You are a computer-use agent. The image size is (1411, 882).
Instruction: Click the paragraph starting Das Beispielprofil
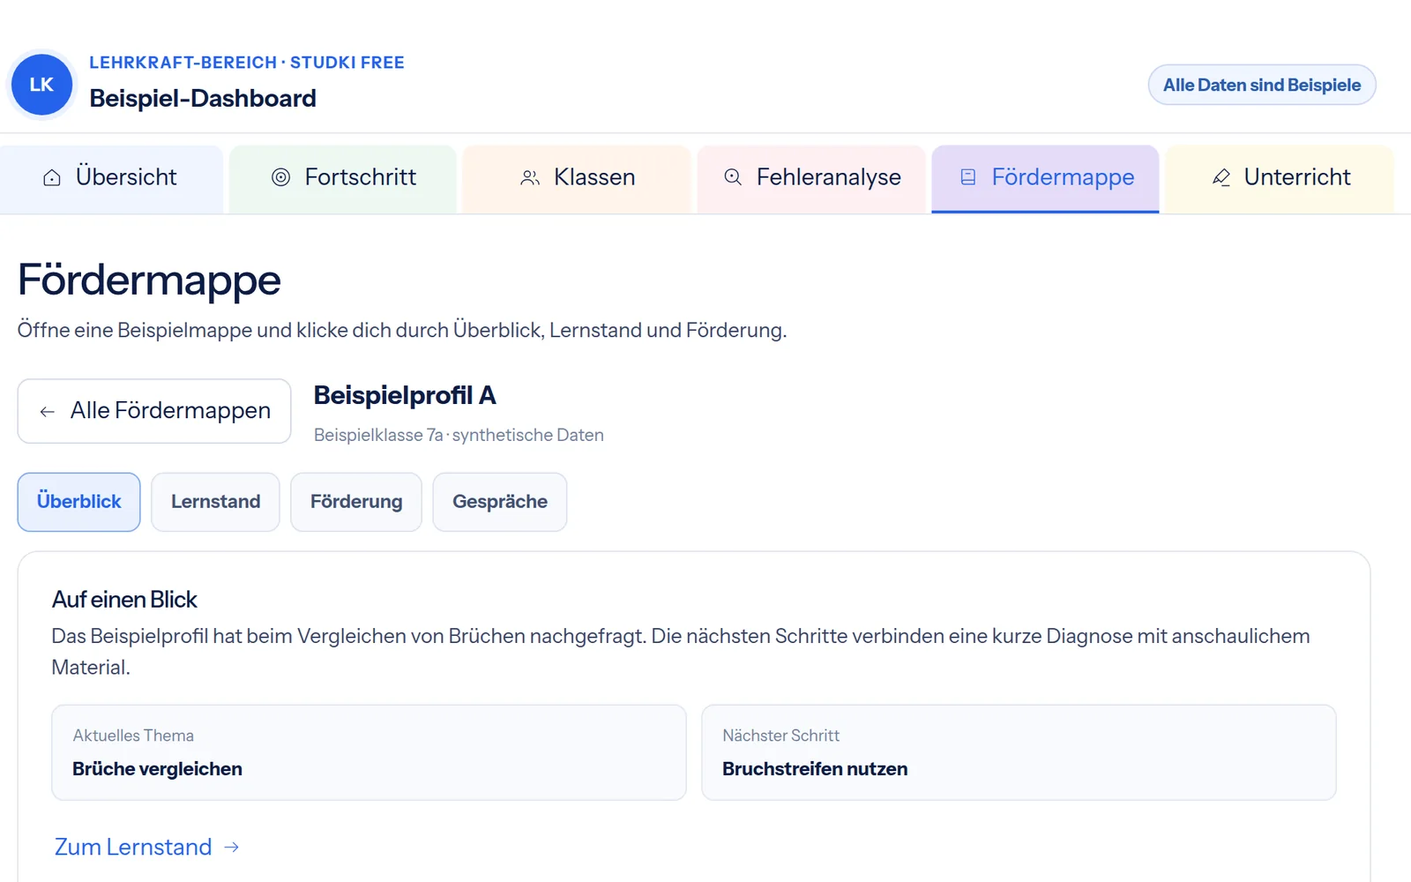pos(681,652)
